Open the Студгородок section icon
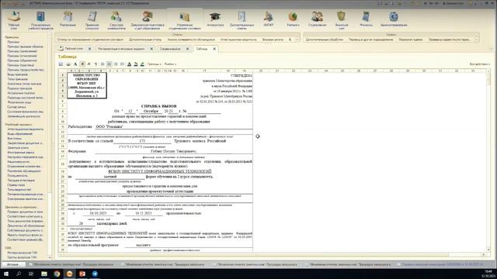The width and height of the screenshot is (497, 279). (317, 19)
